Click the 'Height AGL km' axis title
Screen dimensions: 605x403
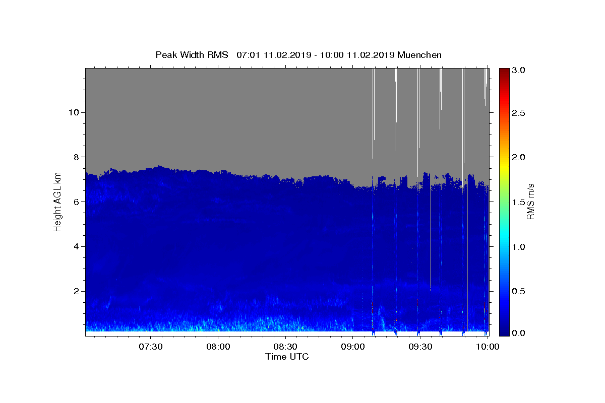(x=57, y=202)
